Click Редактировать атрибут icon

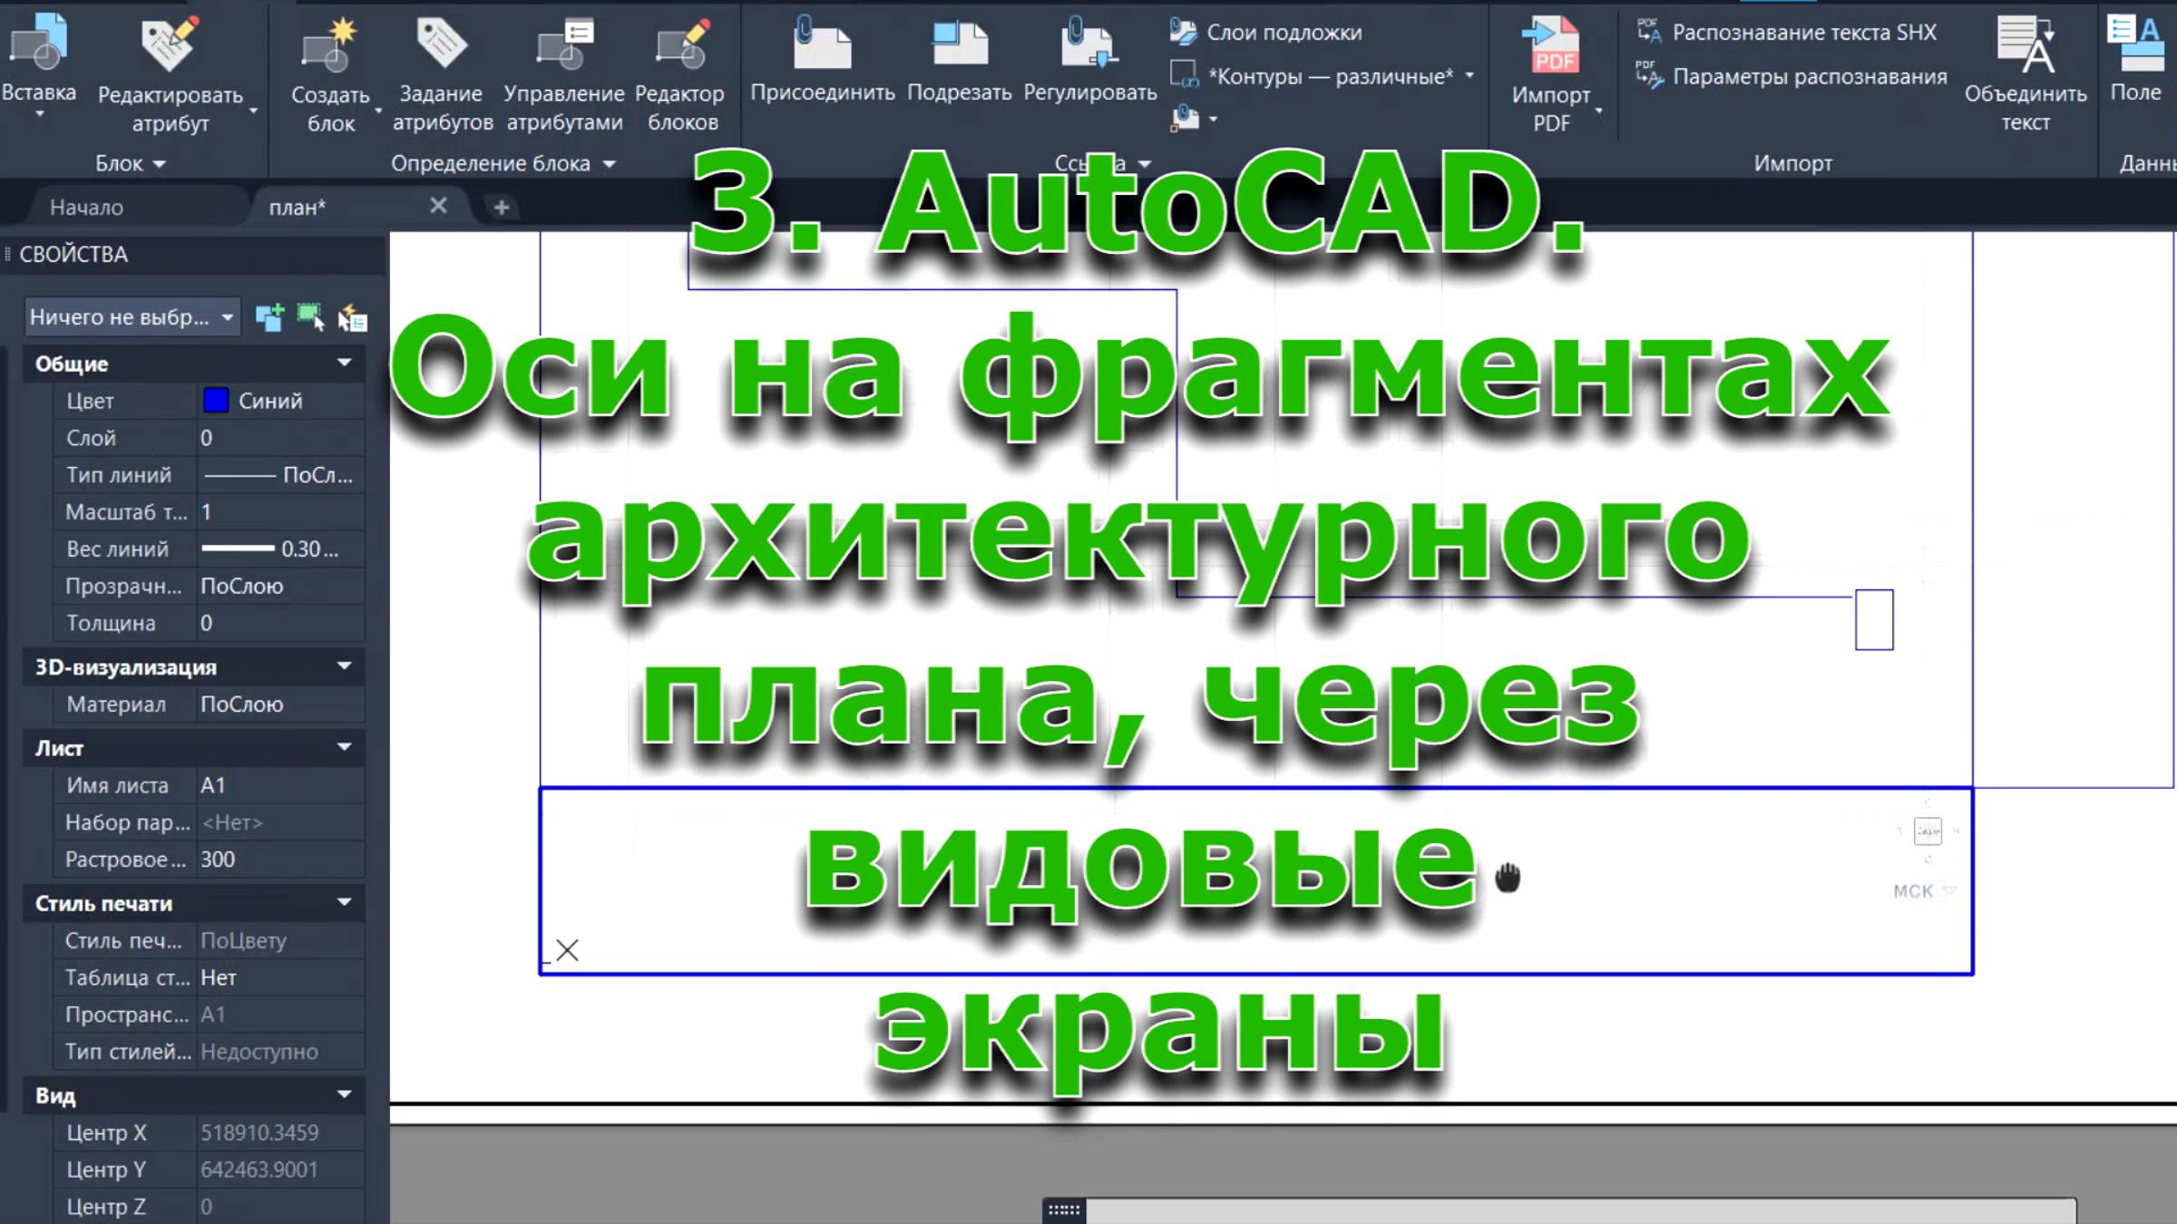[x=168, y=44]
